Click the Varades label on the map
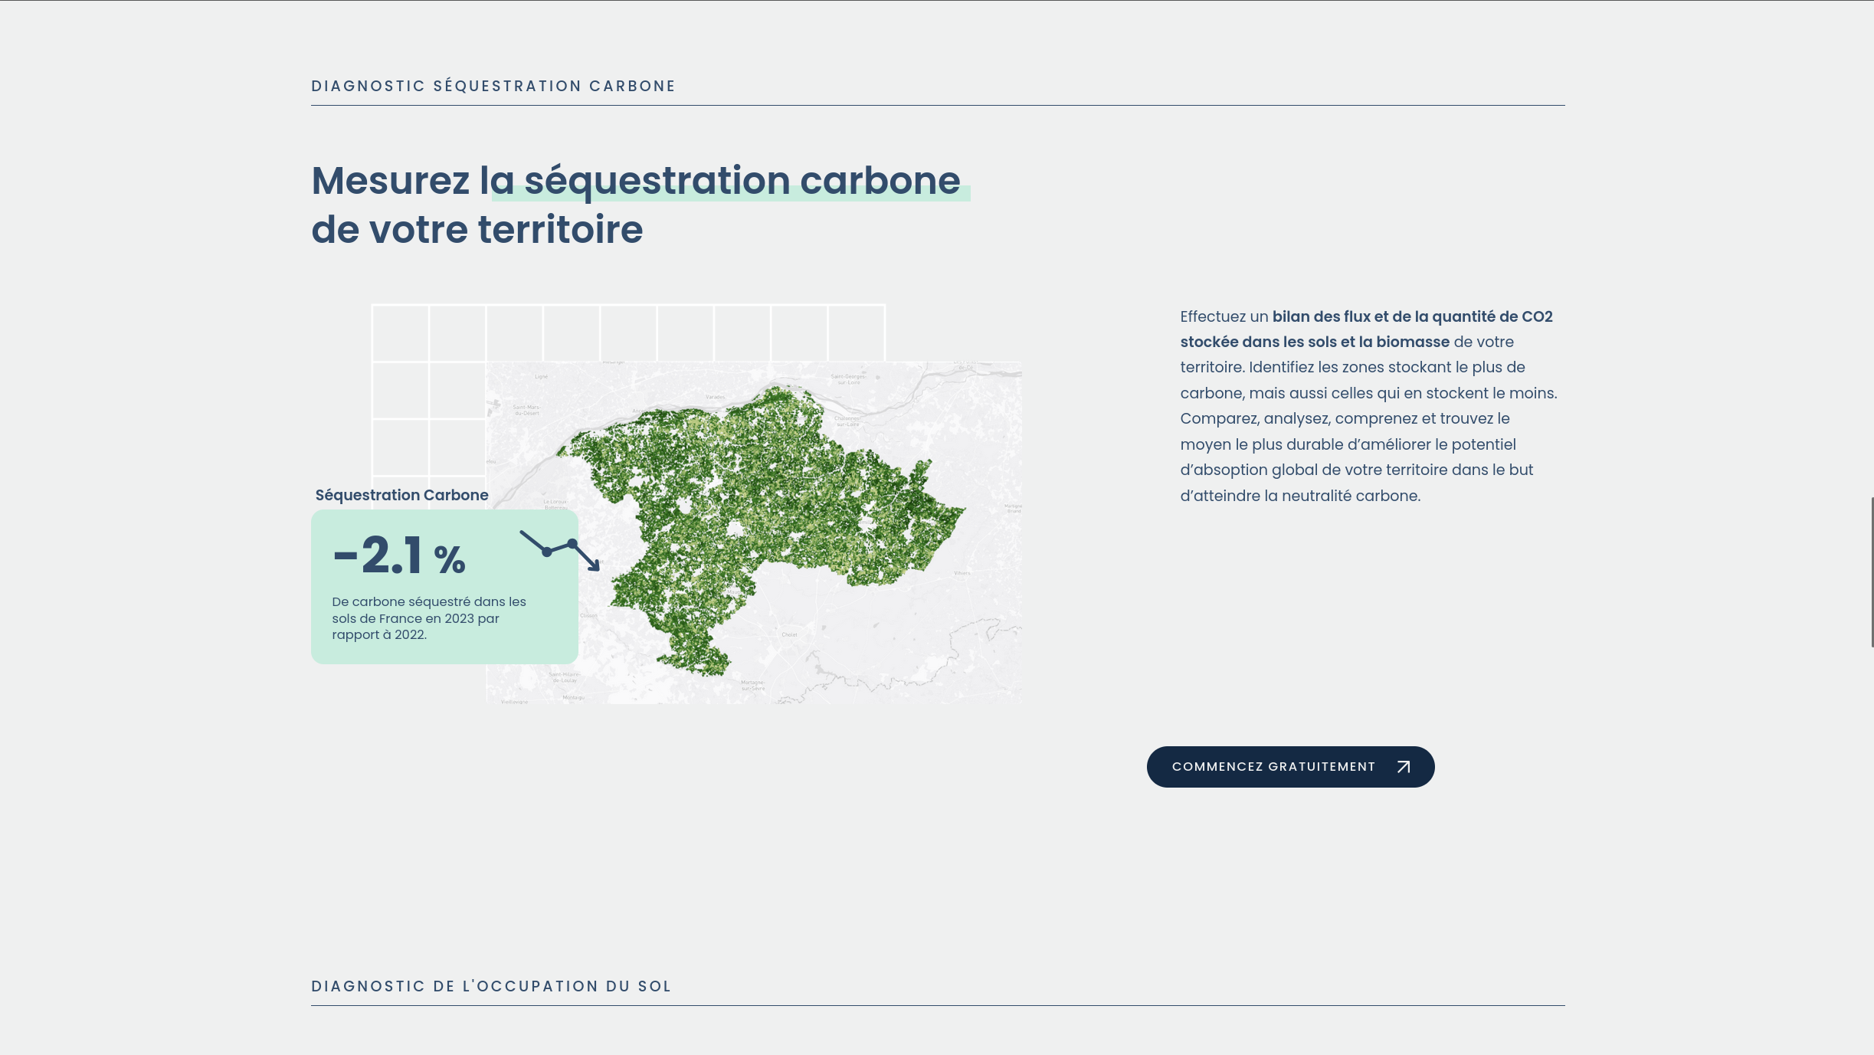This screenshot has height=1055, width=1874. [715, 397]
